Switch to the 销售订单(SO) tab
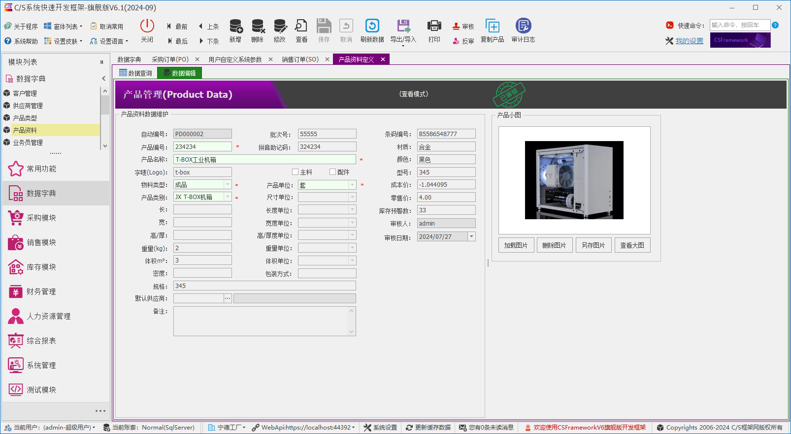 point(300,59)
